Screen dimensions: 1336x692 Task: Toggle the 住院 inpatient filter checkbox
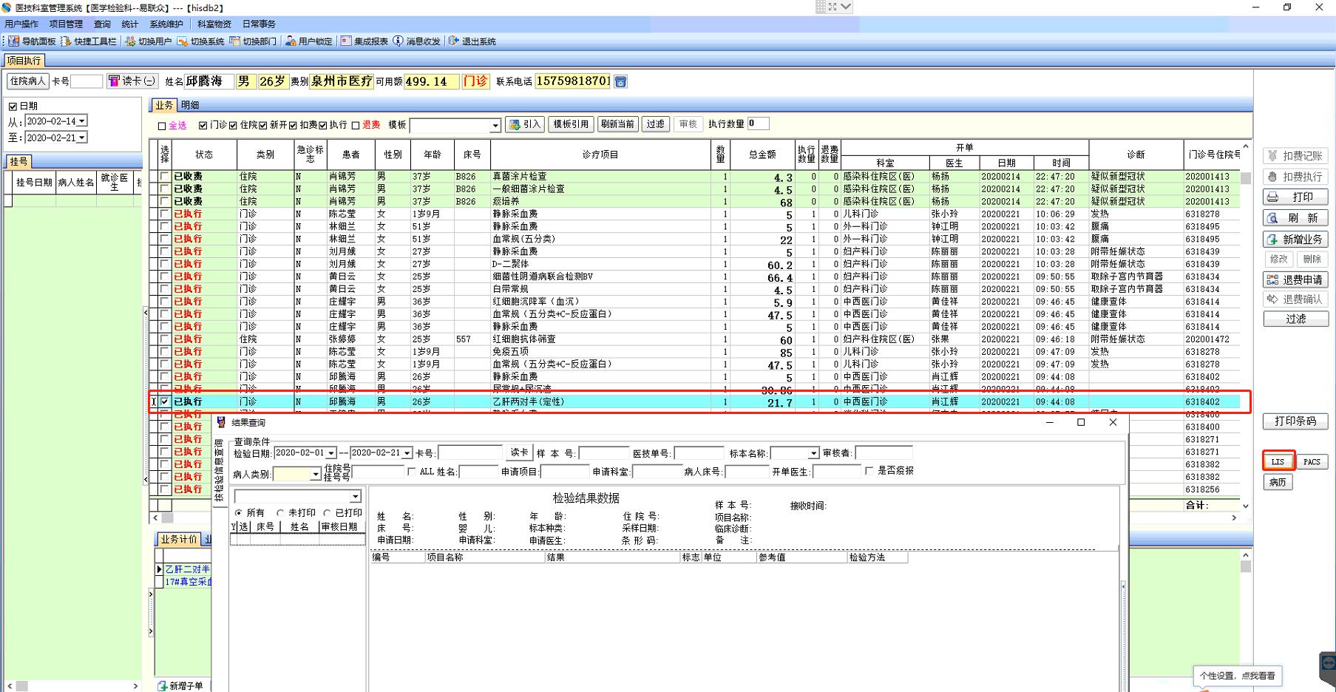234,125
